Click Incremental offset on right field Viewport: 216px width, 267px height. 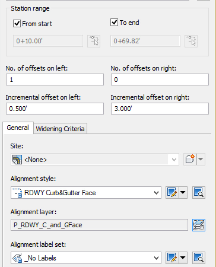pyautogui.click(x=160, y=109)
